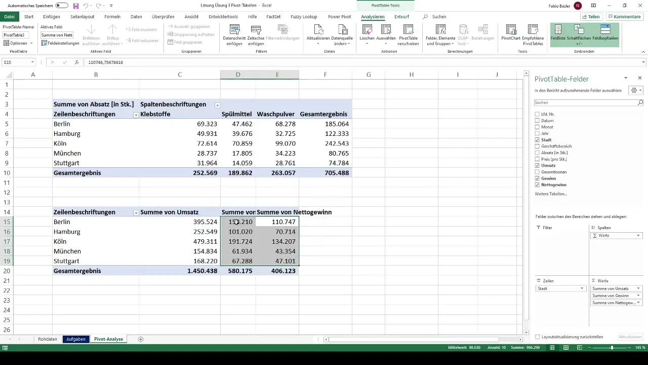Viewport: 648px width, 365px height.
Task: Enable Layoutaktualisierung zurückstellen
Action: tap(538, 337)
